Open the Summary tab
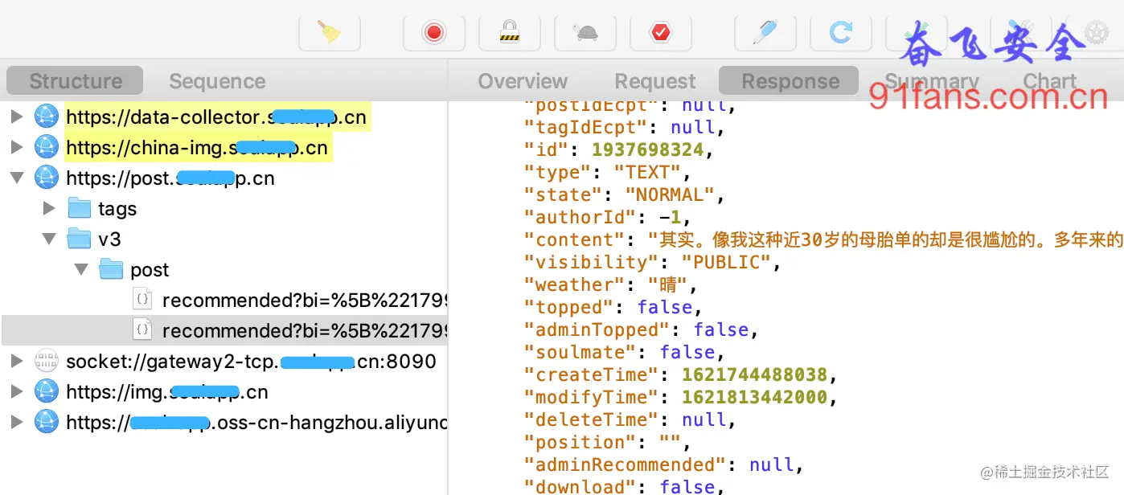1124x495 pixels. coord(932,81)
